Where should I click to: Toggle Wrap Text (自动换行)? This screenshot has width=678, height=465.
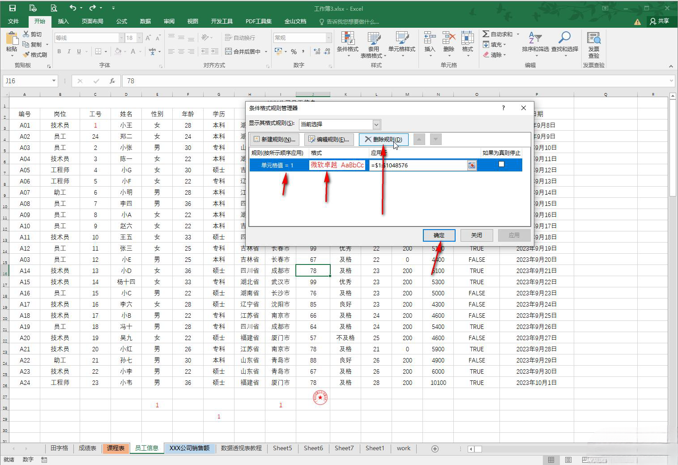tap(240, 38)
